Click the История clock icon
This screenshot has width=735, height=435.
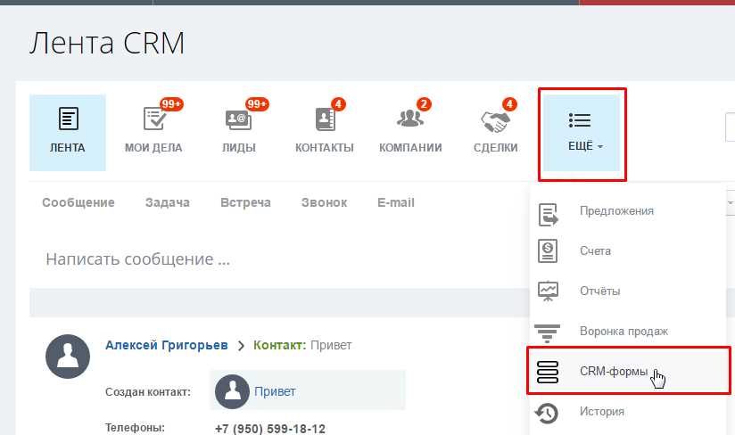547,413
